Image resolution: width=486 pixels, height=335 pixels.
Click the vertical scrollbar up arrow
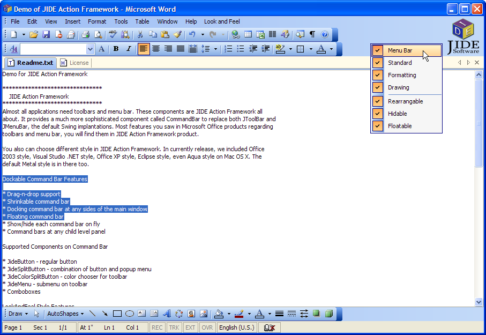coord(478,75)
